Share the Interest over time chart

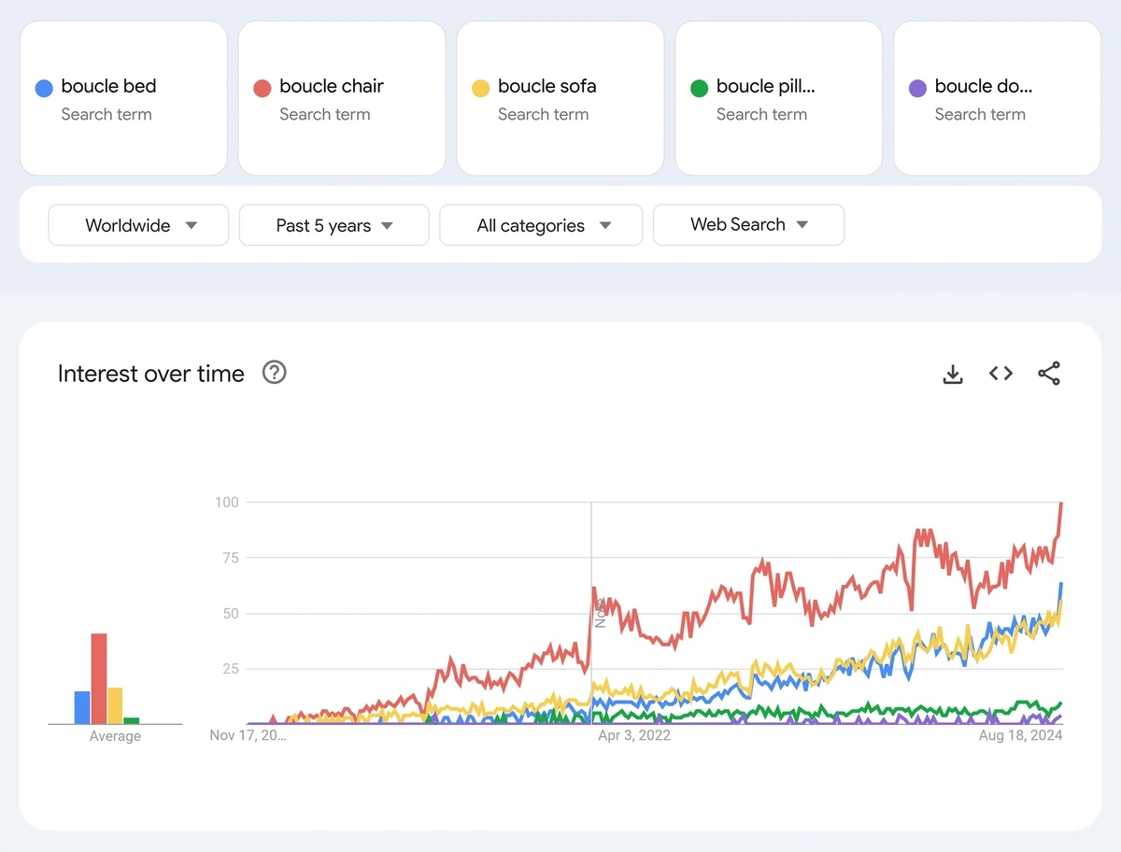[x=1049, y=374]
